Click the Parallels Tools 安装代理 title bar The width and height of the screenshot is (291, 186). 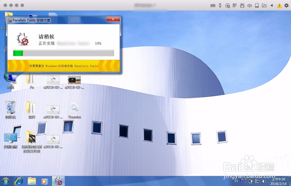57,20
